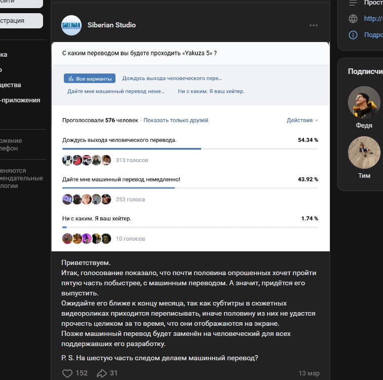This screenshot has height=380, width=383.
Task: Click first voter avatar under '253 голоса'
Action: [x=67, y=199]
